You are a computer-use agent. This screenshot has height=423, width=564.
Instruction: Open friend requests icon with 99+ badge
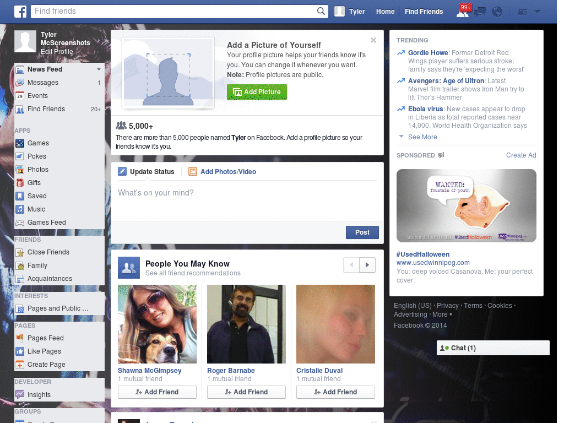click(x=463, y=12)
